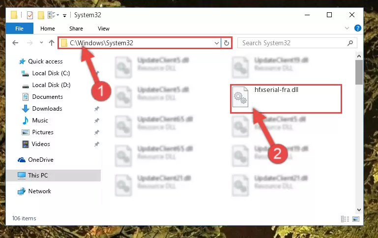378x238 pixels.
Task: Go up one folder level
Action: click(51, 43)
